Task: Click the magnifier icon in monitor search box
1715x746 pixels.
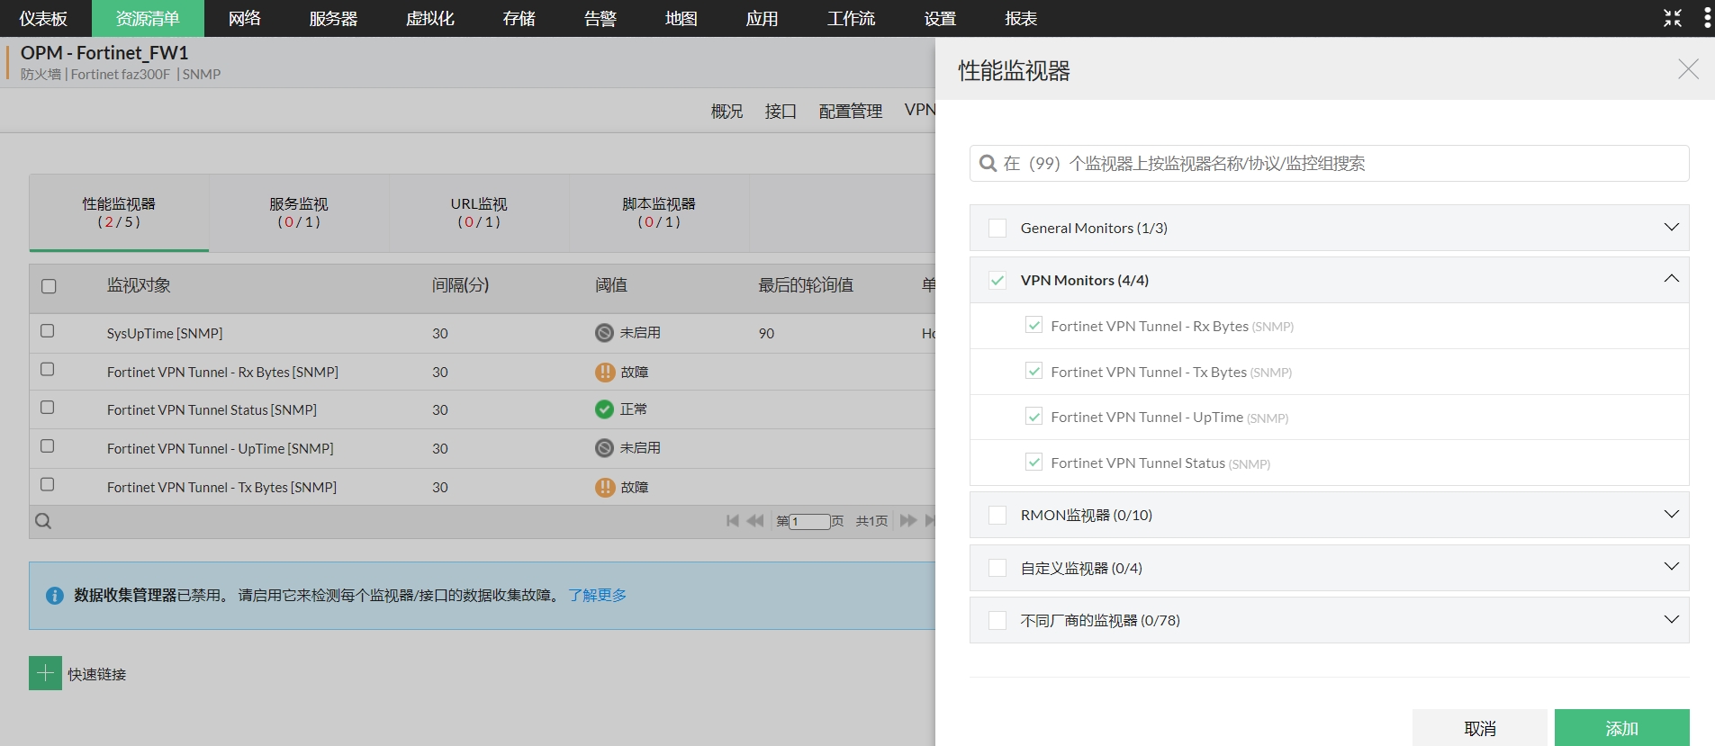Action: 988,163
